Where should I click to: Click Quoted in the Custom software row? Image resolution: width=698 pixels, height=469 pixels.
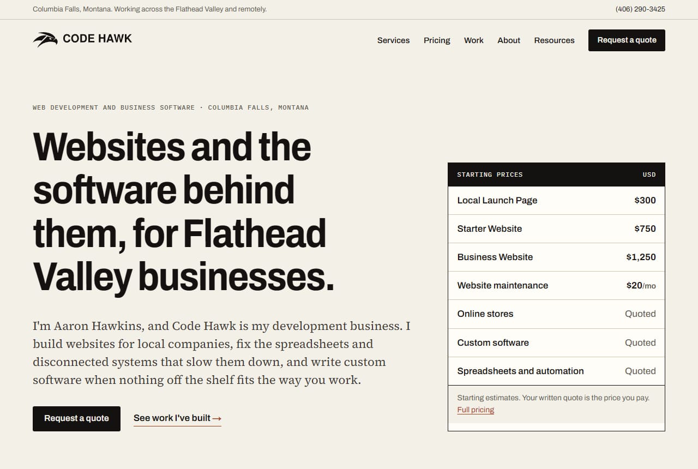pyautogui.click(x=640, y=342)
